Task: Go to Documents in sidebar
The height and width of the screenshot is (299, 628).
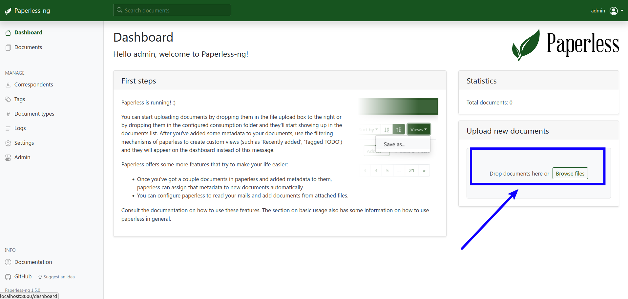Action: click(28, 47)
